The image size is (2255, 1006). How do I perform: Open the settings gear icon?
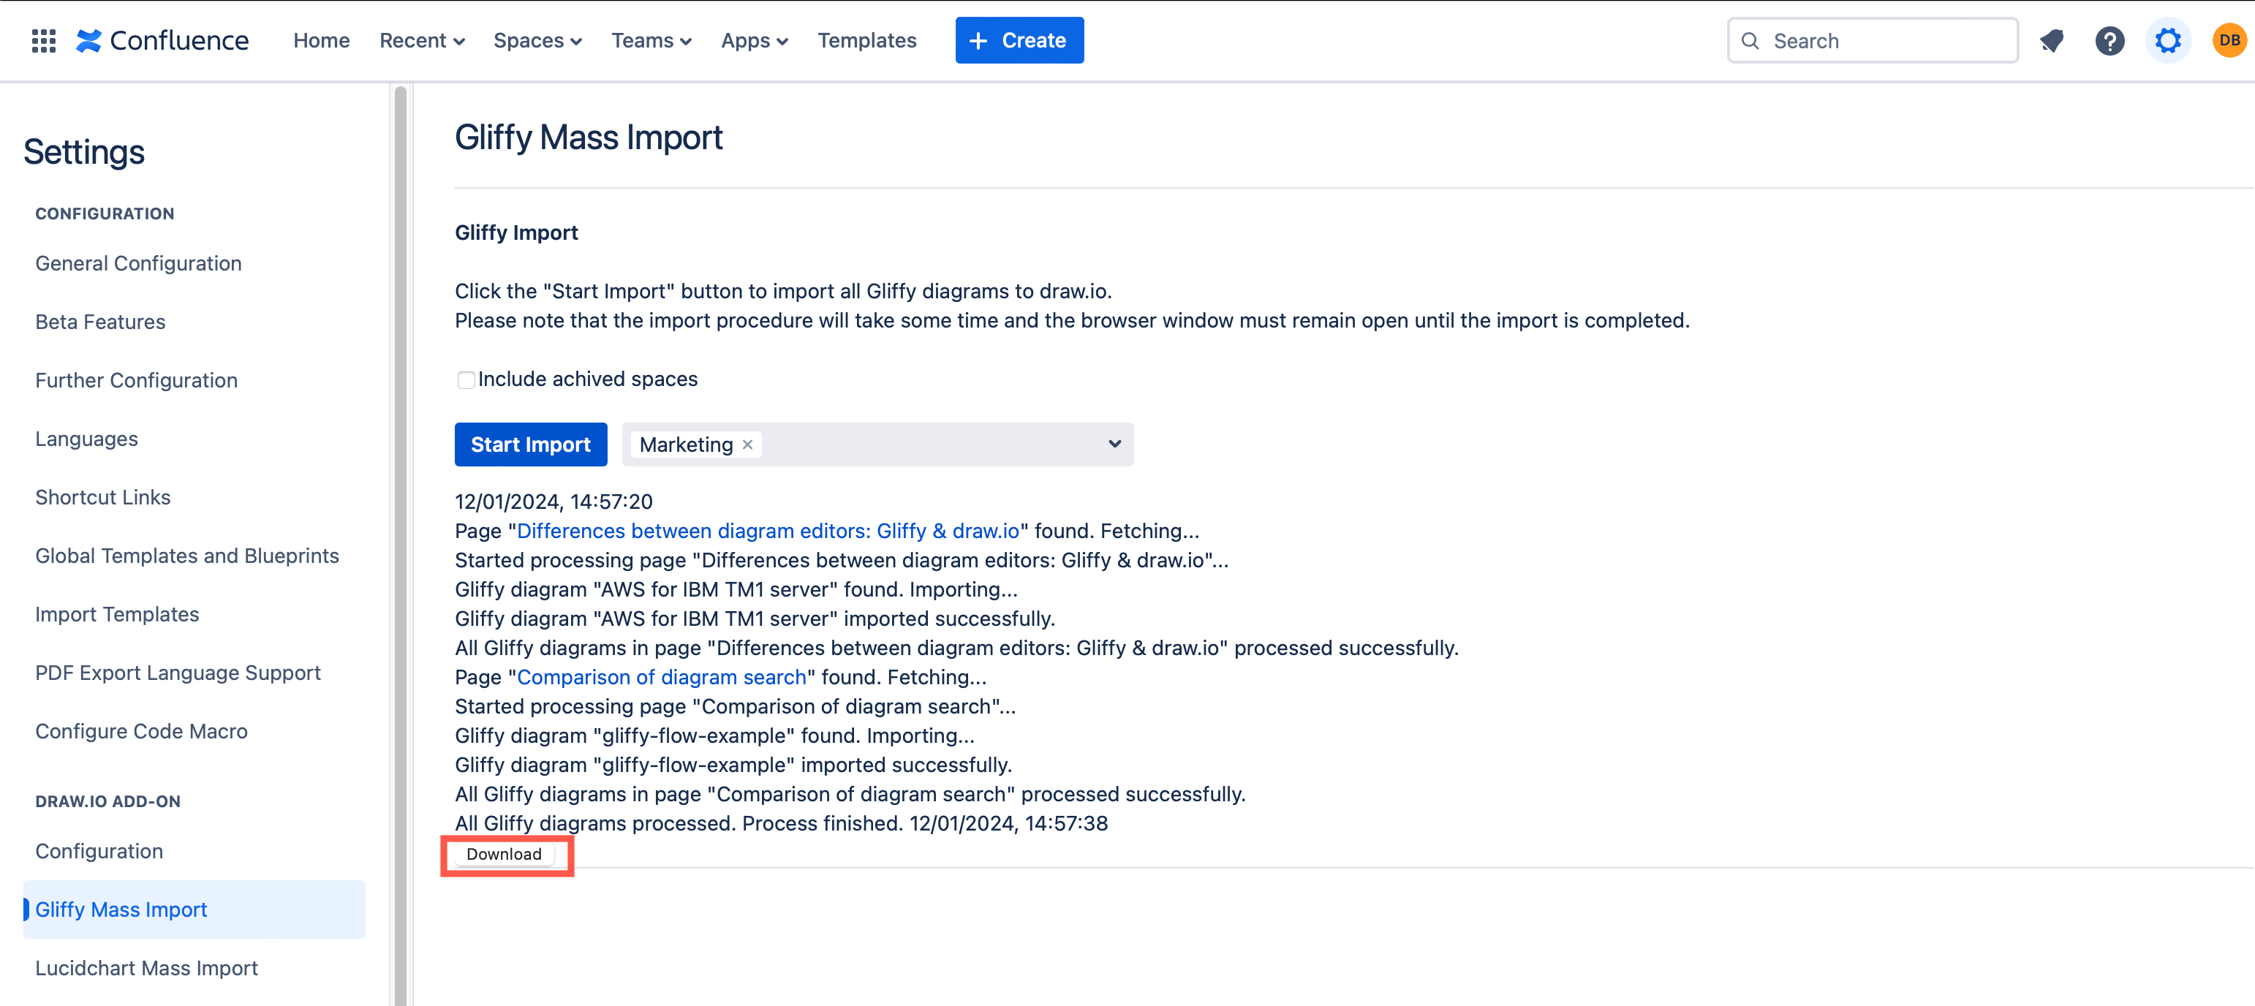click(2167, 40)
